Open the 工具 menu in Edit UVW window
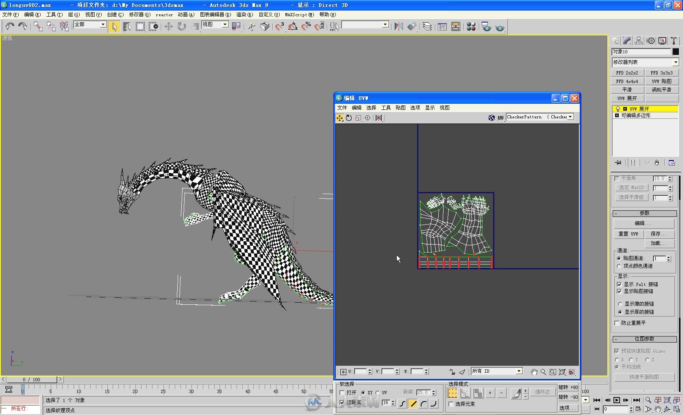The image size is (683, 415). [x=386, y=108]
